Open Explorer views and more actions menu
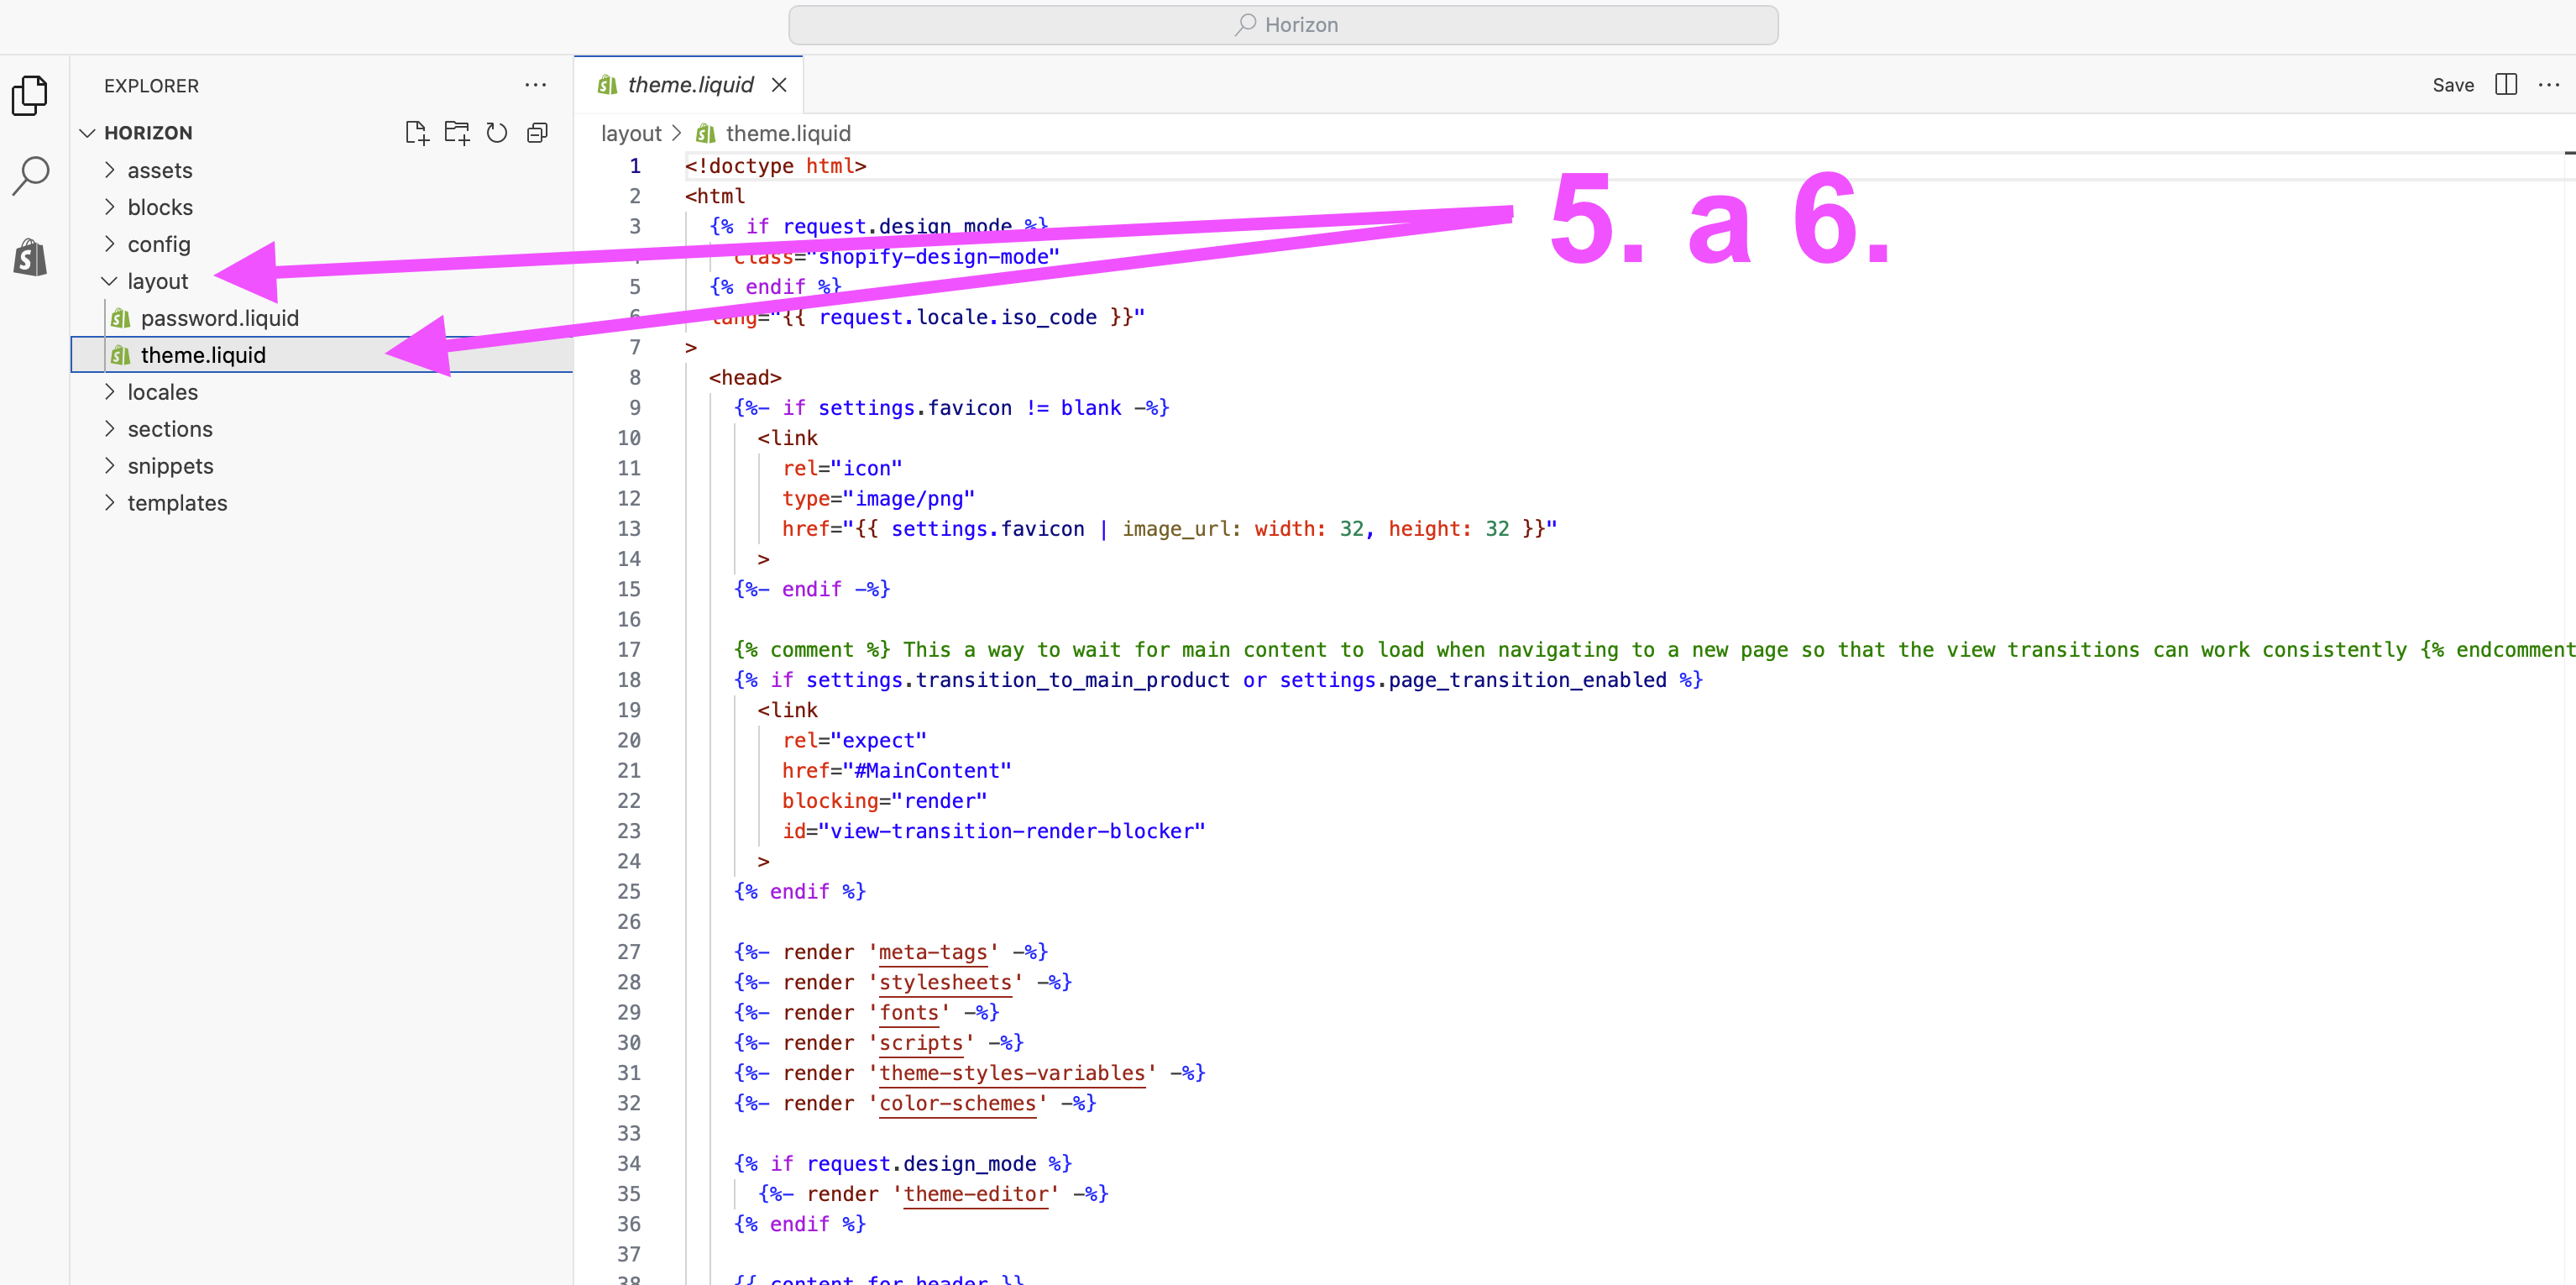Viewport: 2576px width, 1285px height. pyautogui.click(x=535, y=85)
